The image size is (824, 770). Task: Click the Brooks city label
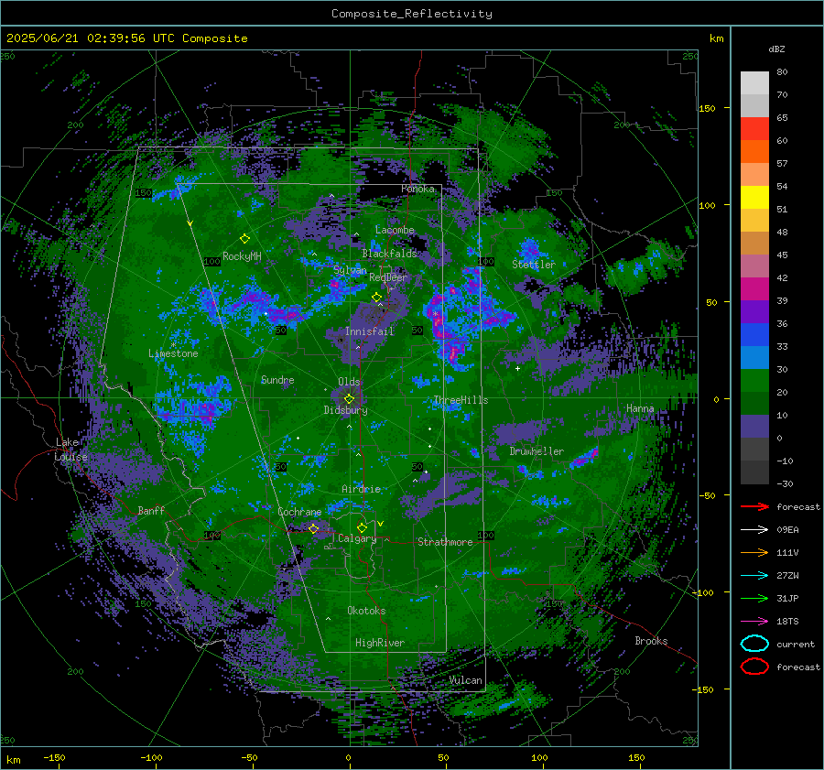[x=651, y=641]
